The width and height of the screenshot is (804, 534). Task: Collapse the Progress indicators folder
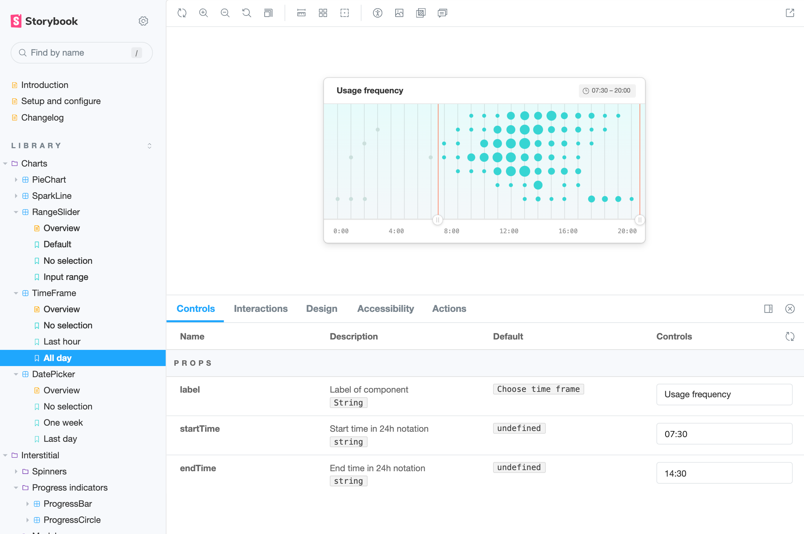[x=70, y=488]
